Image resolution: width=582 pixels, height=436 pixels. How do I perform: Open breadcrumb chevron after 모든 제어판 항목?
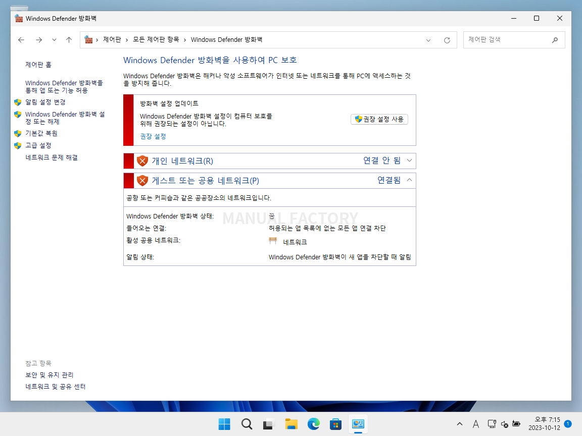(185, 40)
